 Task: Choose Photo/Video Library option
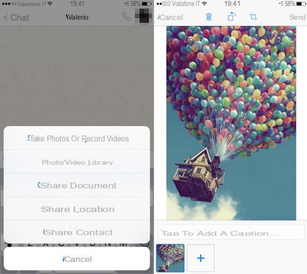[x=76, y=162]
